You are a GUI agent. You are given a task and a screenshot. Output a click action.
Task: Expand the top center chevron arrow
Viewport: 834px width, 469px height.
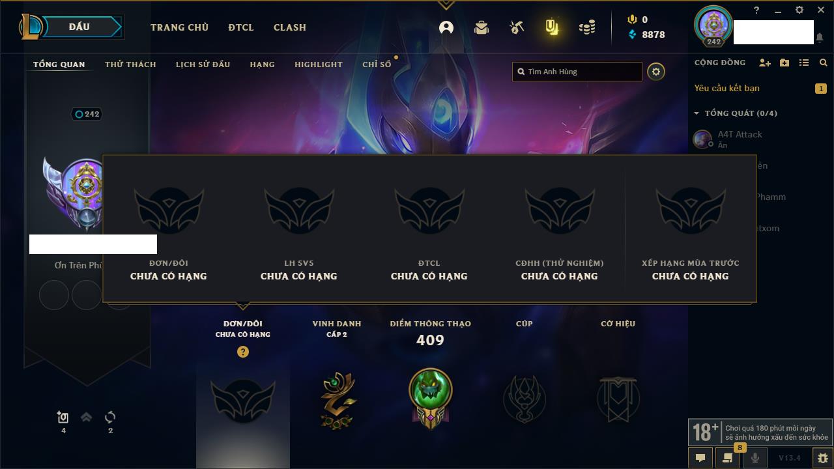(446, 5)
